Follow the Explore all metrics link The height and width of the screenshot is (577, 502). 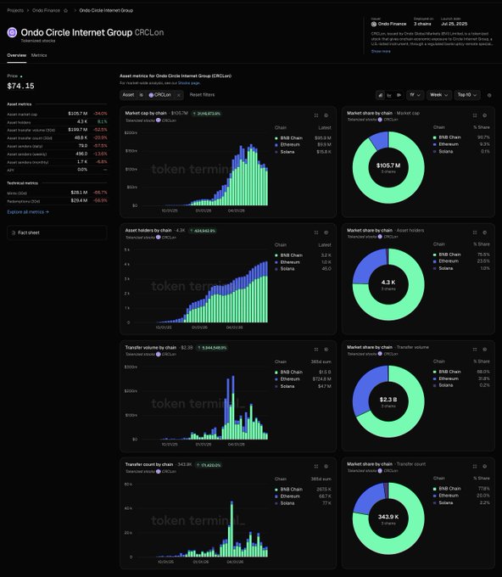(x=28, y=212)
